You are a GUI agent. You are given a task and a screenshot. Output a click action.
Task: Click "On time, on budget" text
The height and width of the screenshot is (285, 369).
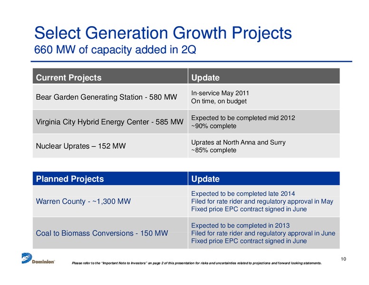(219, 101)
